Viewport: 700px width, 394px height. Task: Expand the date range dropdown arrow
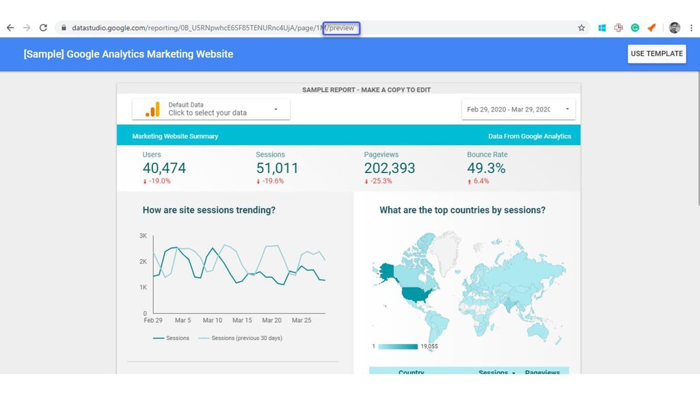pyautogui.click(x=567, y=109)
